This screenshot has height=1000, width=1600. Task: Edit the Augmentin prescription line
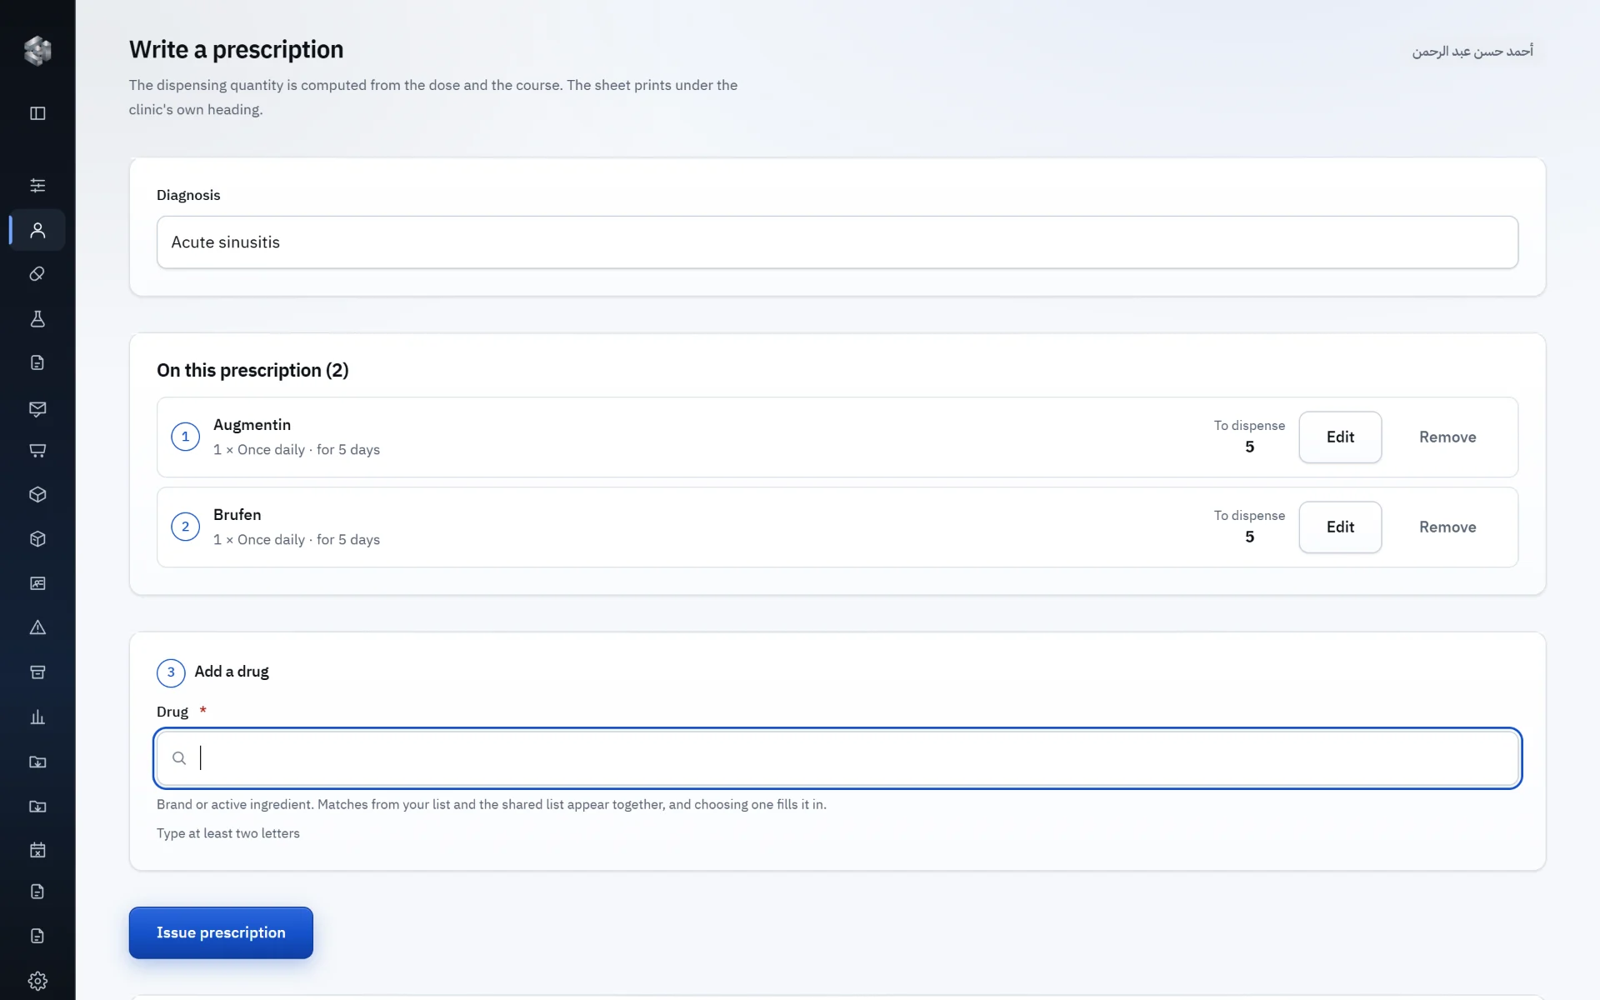tap(1340, 437)
